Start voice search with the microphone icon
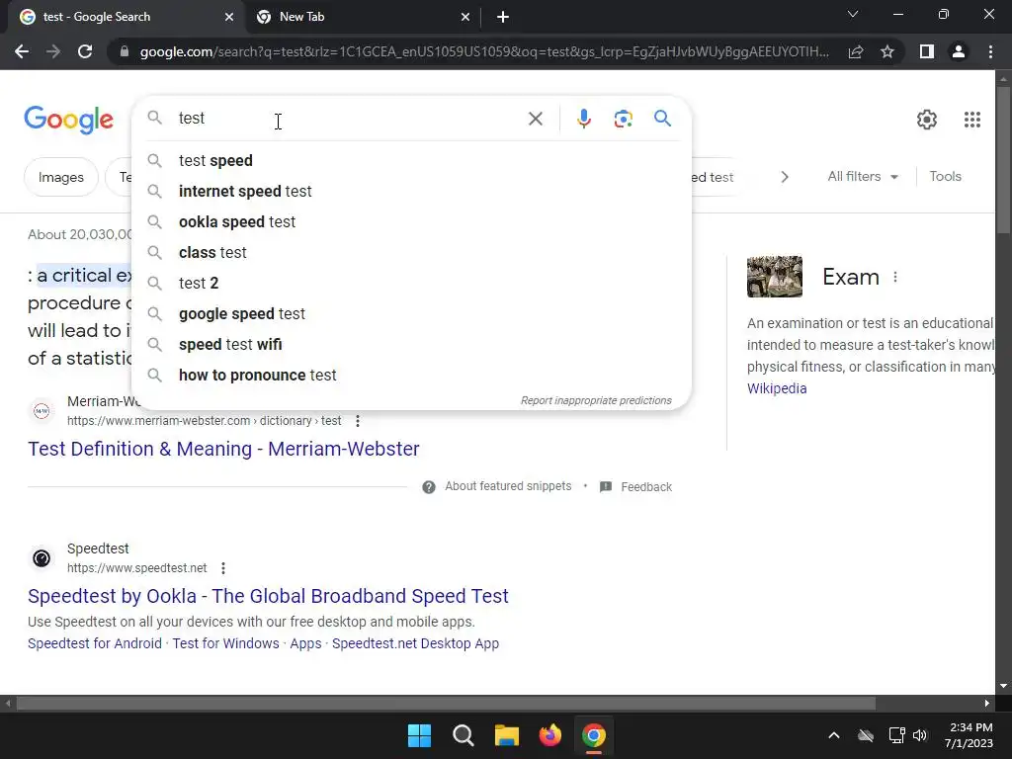Image resolution: width=1012 pixels, height=759 pixels. click(x=583, y=119)
